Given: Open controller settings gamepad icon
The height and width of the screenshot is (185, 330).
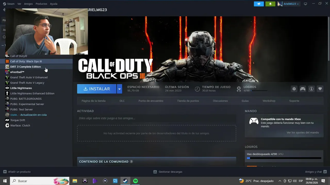Looking at the screenshot, I should tap(303, 89).
